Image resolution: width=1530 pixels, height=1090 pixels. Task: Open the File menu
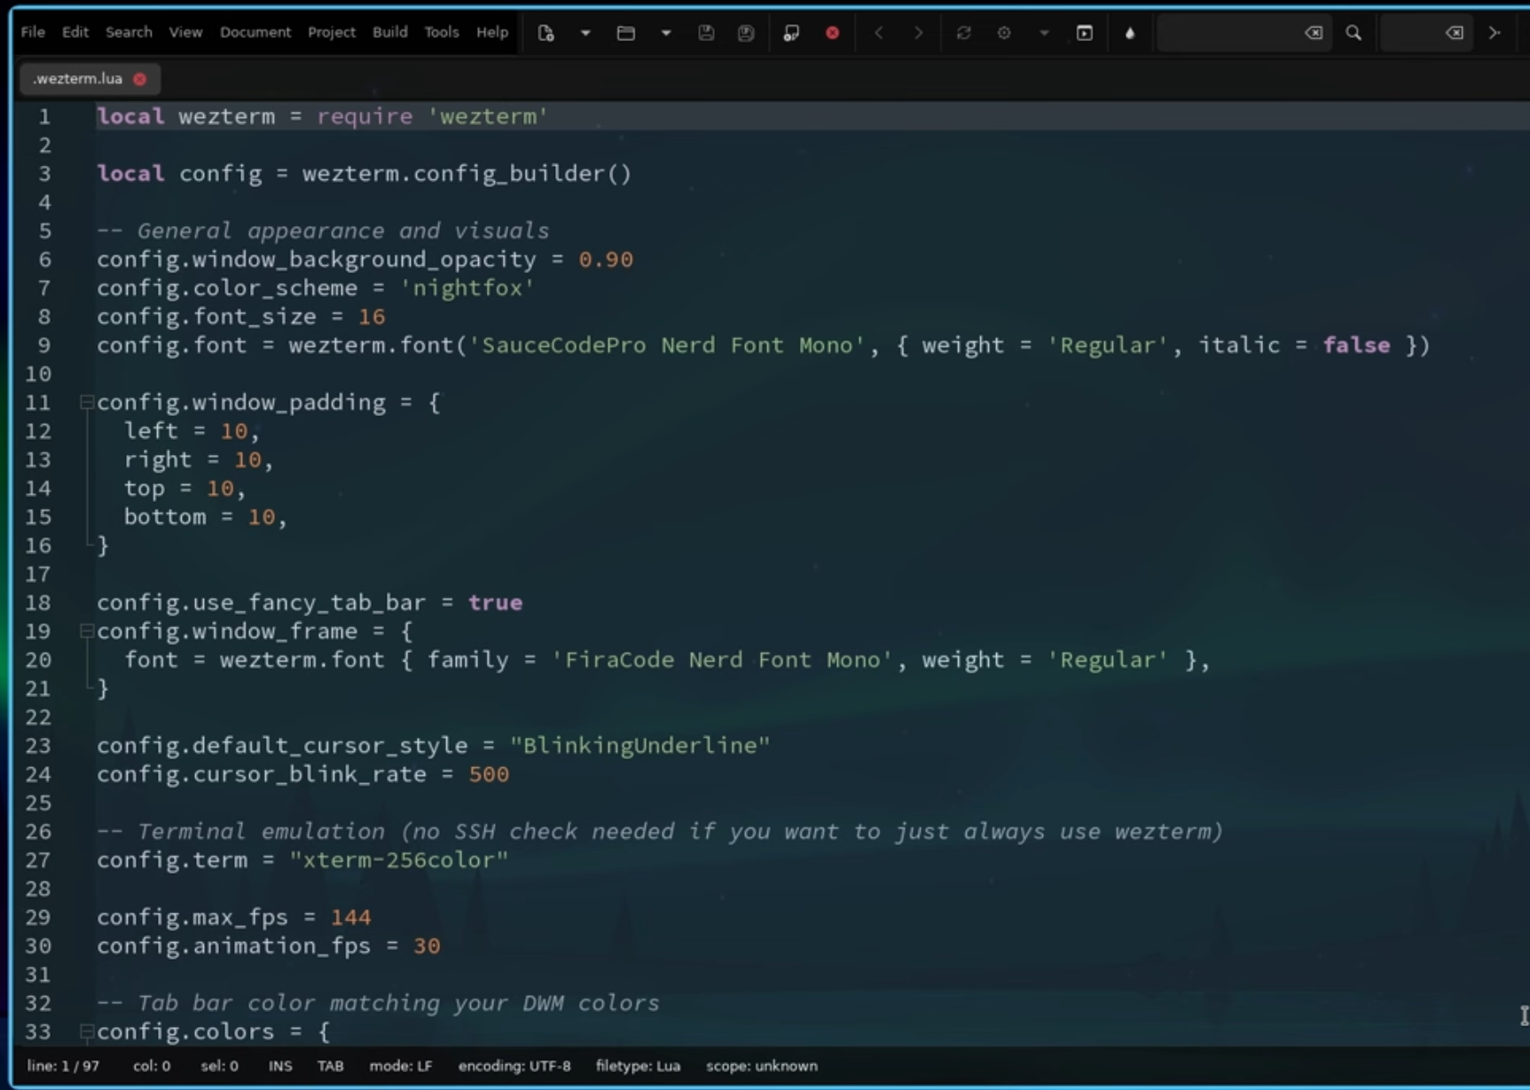pos(33,32)
